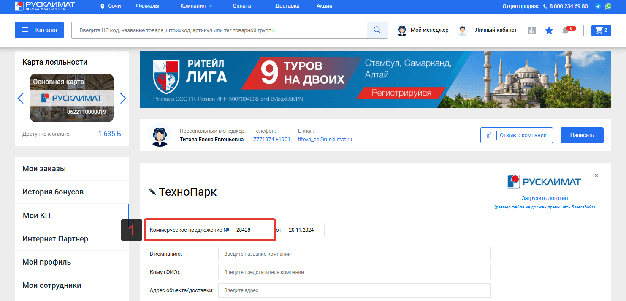Viewport: 626px width, 301px height.
Task: Click the ТехноПарк proposal title
Action: tap(188, 192)
